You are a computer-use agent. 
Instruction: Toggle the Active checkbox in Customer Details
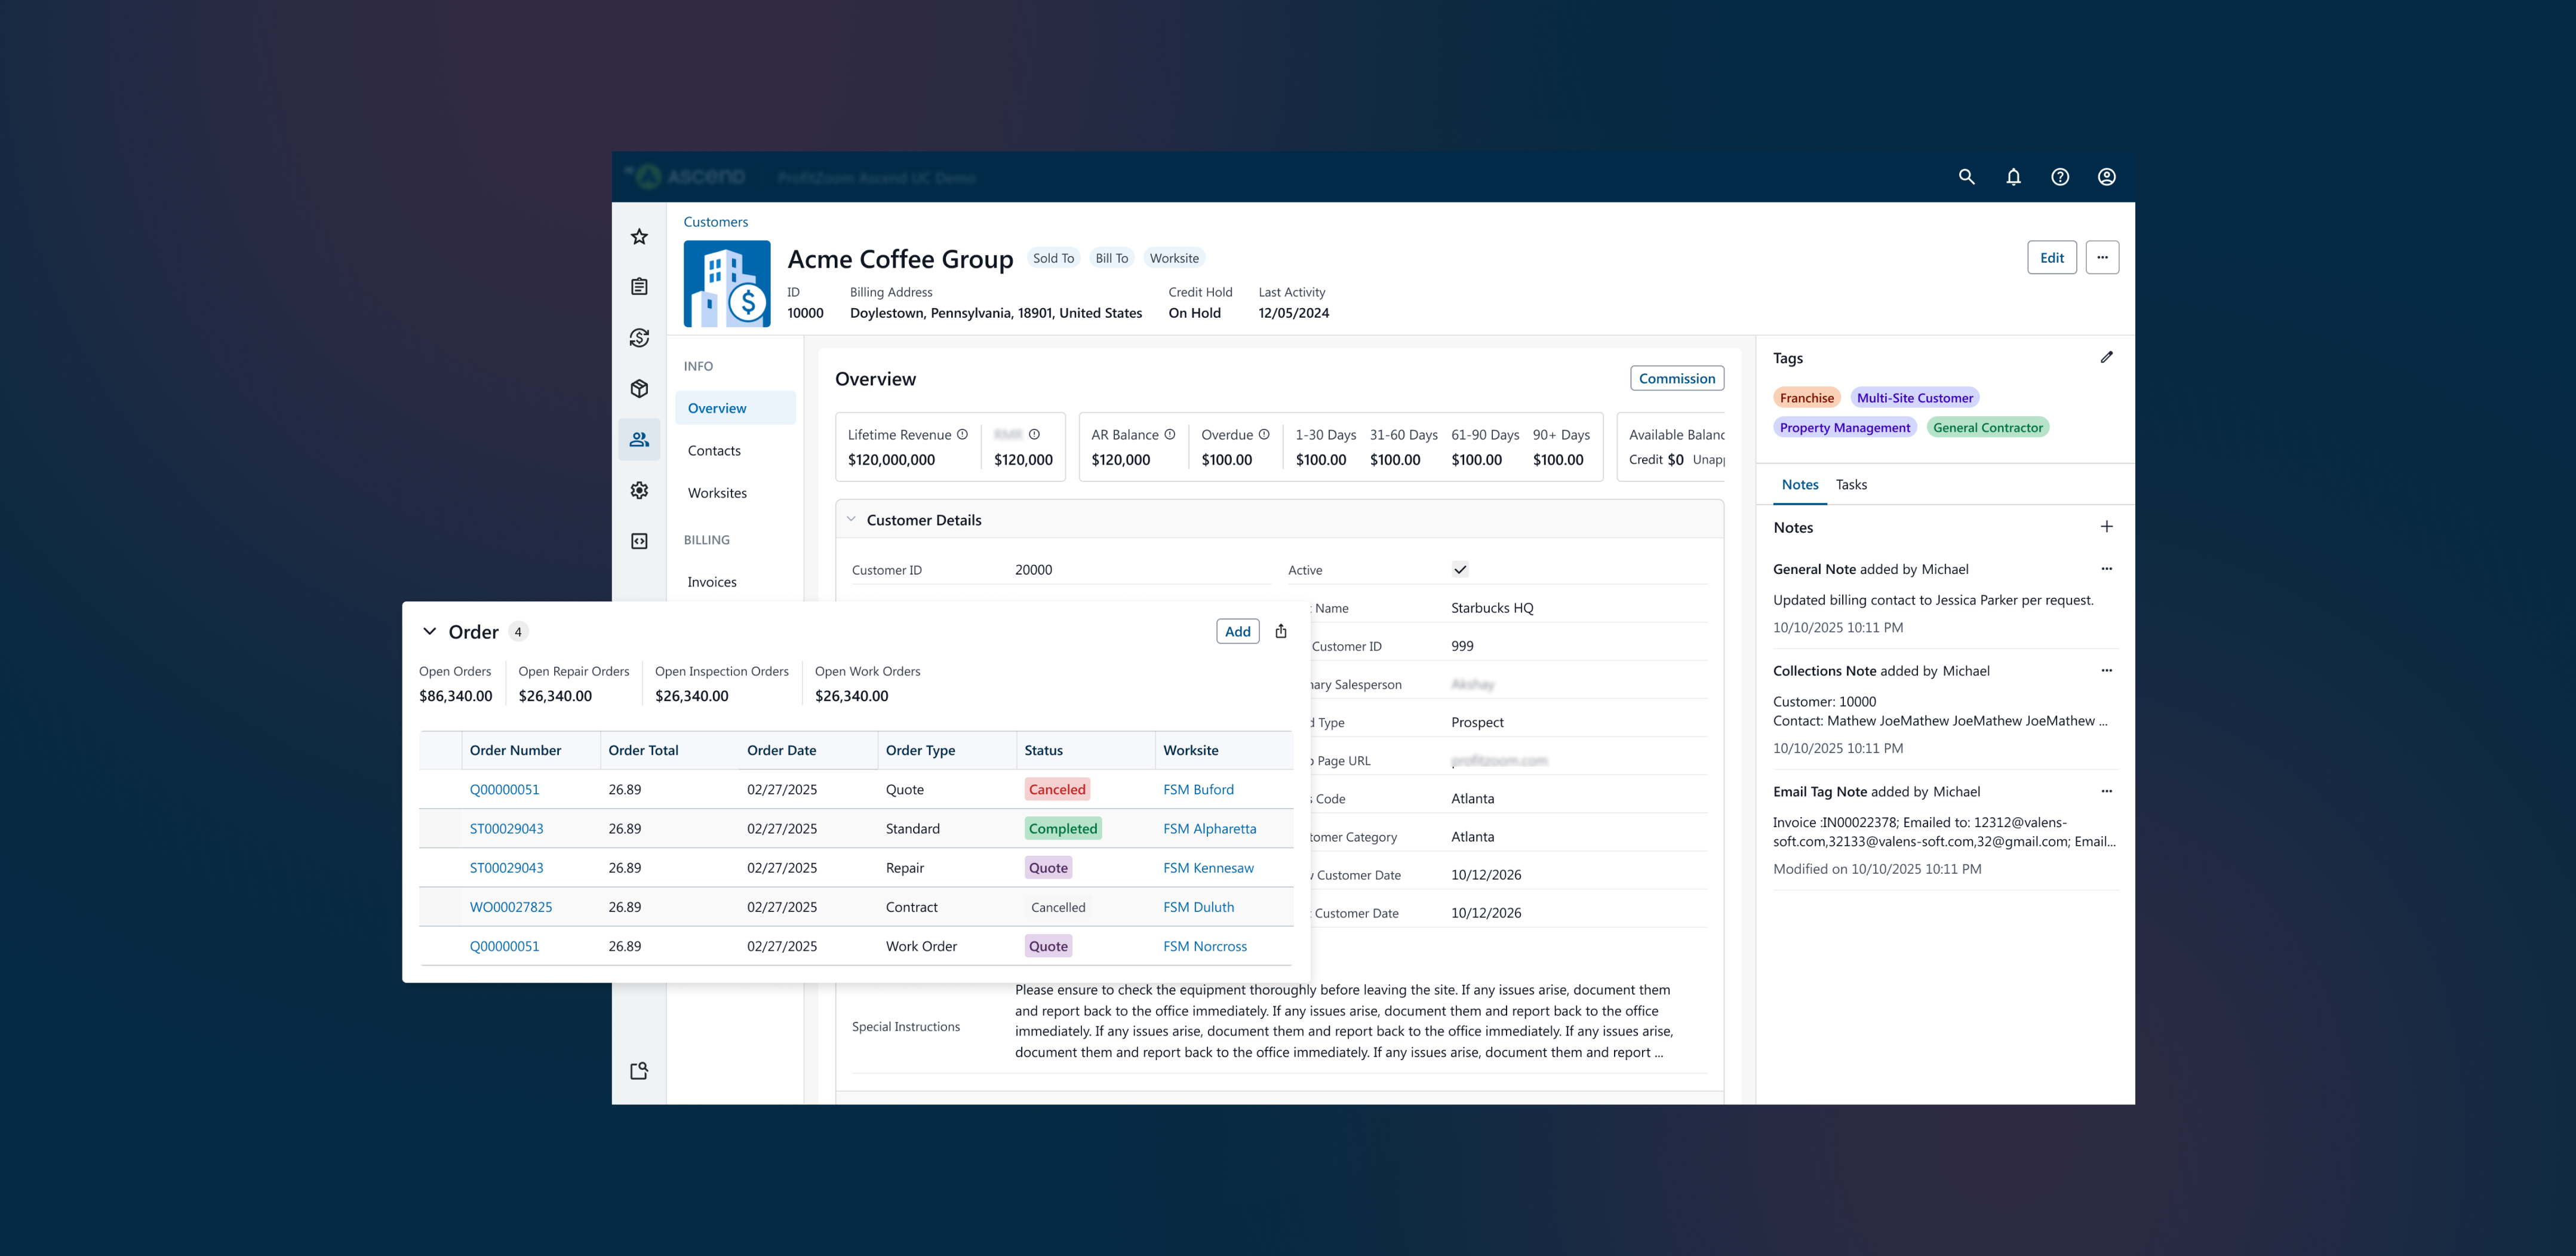click(1460, 570)
